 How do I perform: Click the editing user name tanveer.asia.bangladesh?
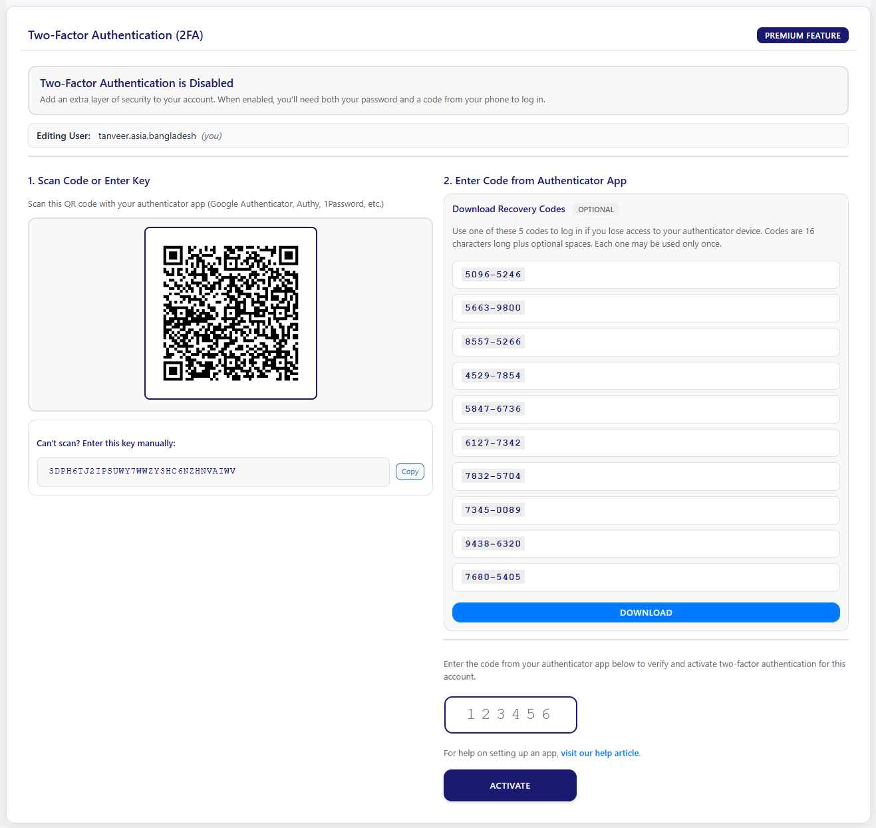pos(147,135)
